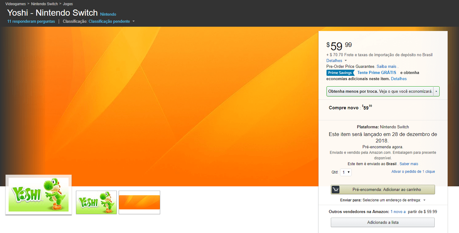Expand Detalhes under shipping fees

coord(336,61)
